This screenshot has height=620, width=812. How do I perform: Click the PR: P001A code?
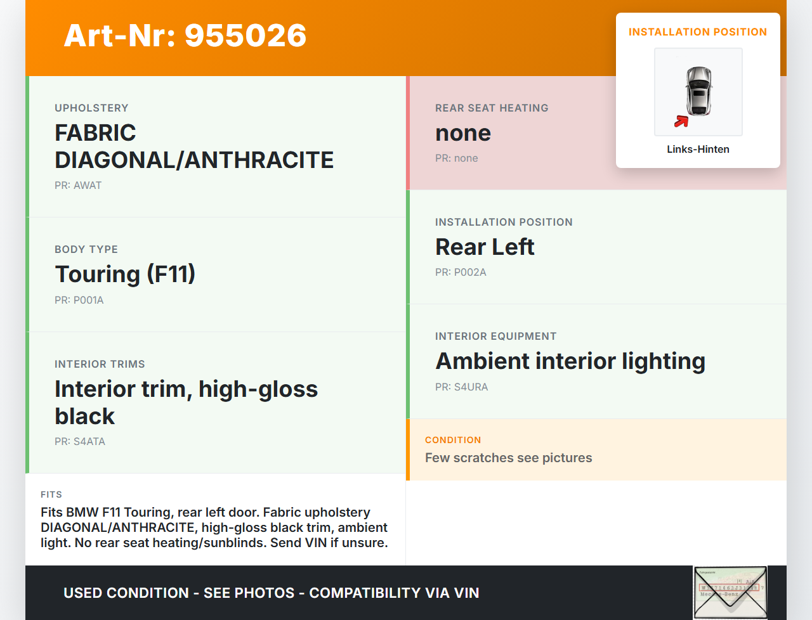[x=79, y=300]
